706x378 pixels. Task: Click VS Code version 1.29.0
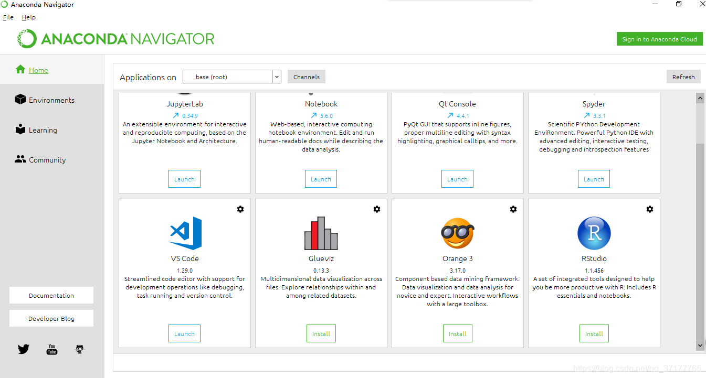[185, 271]
